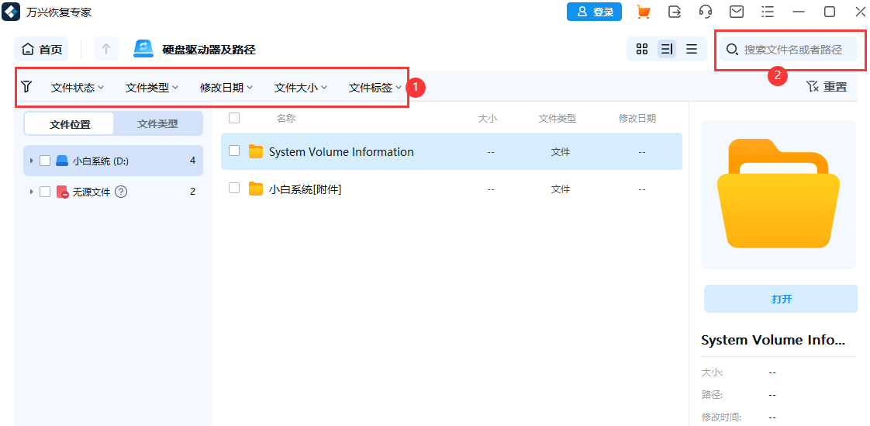Click the search file name input field
870x426 pixels.
(x=789, y=50)
